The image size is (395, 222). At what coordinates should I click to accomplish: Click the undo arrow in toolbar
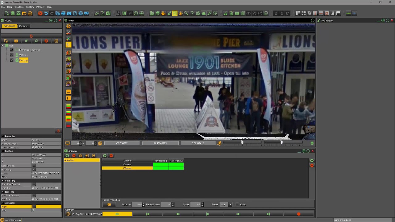point(46,13)
